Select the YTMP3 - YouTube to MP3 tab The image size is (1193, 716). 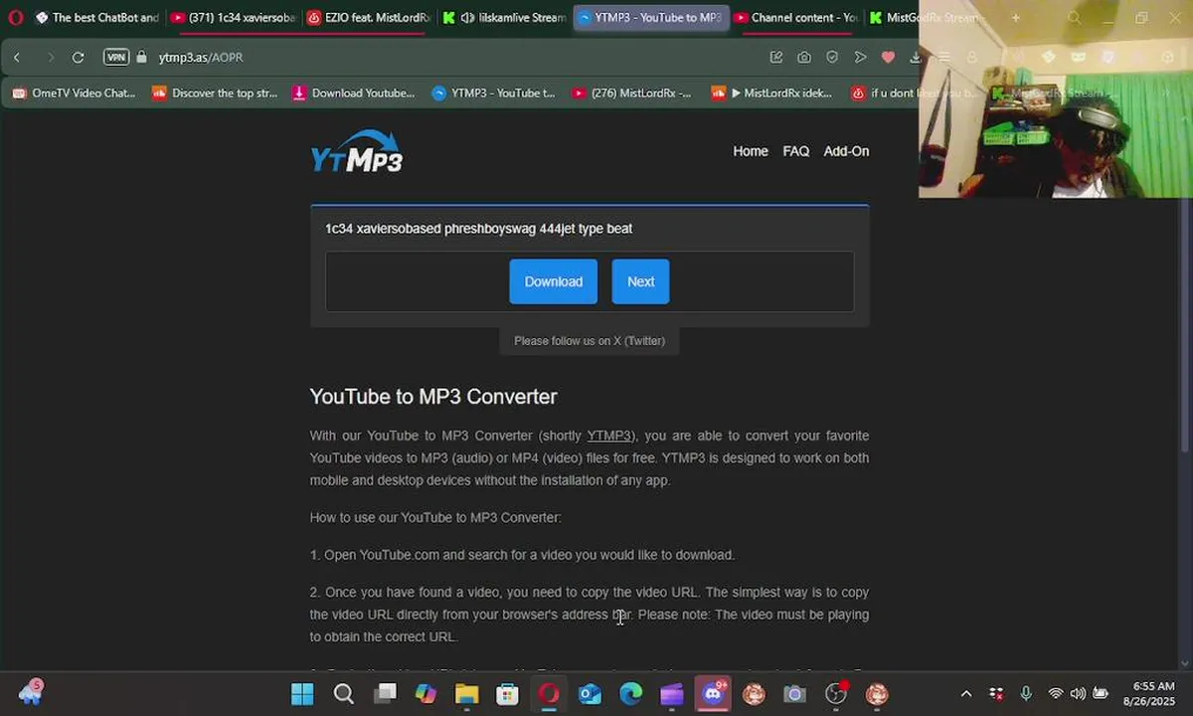[649, 18]
